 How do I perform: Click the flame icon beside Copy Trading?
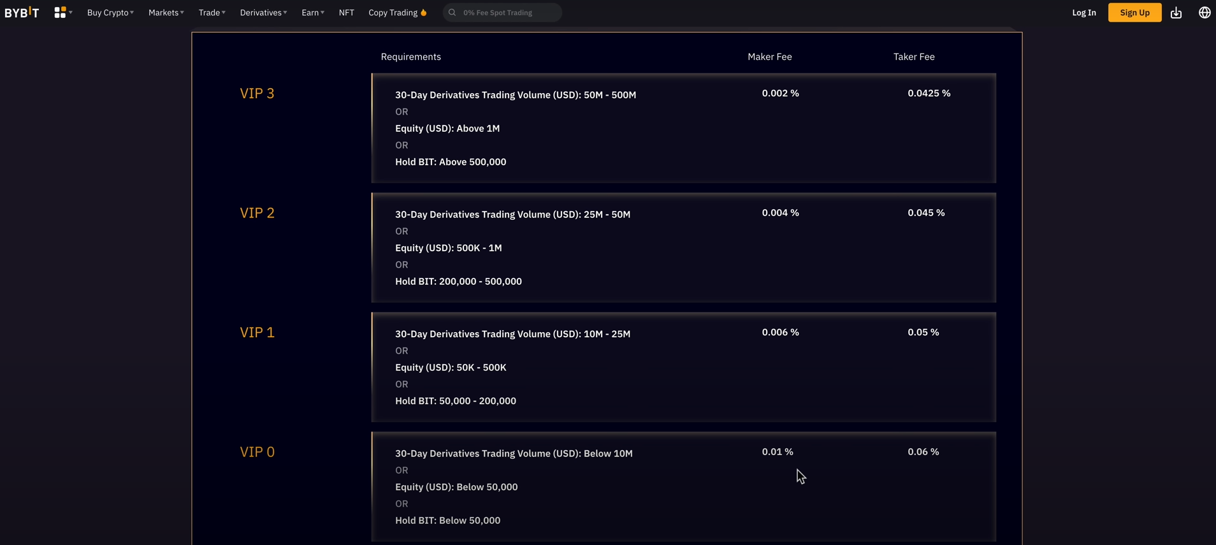pos(424,13)
